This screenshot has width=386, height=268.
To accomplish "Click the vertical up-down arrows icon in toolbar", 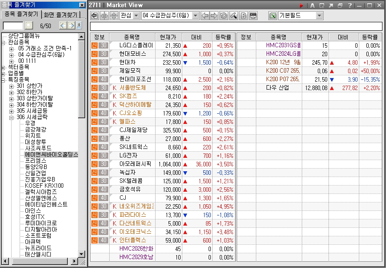I will click(114, 16).
